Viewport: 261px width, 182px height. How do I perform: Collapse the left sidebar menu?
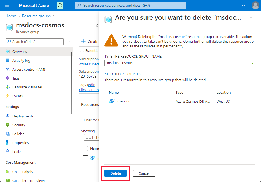click(x=69, y=42)
